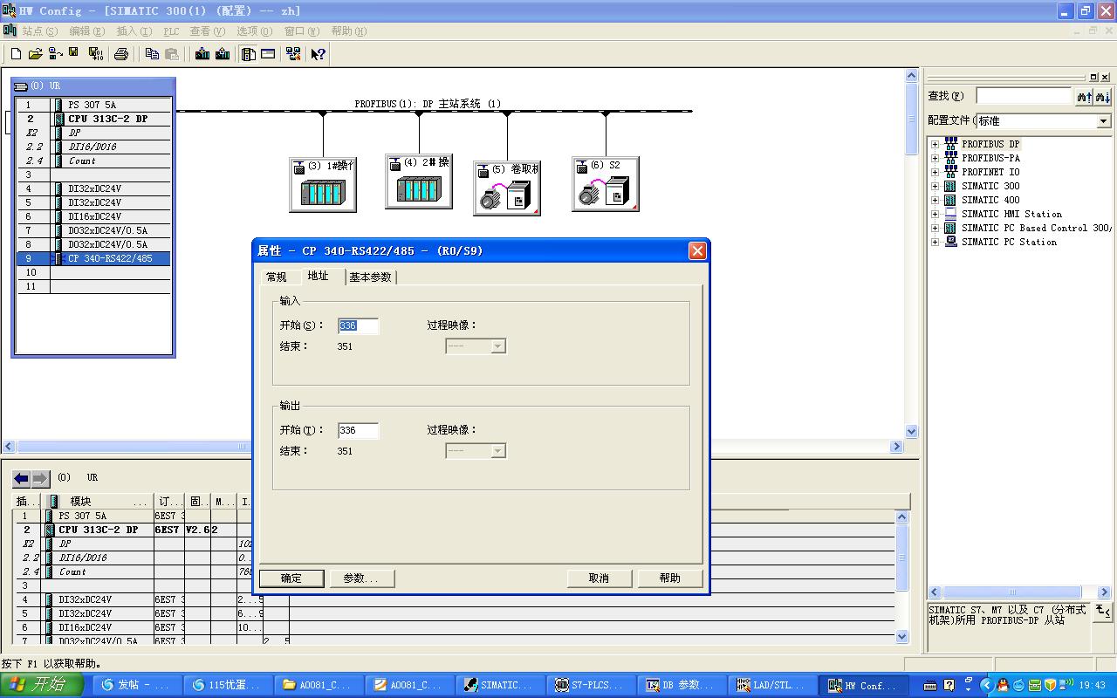The height and width of the screenshot is (698, 1117).
Task: Click the 模块 column header in module table
Action: point(98,502)
